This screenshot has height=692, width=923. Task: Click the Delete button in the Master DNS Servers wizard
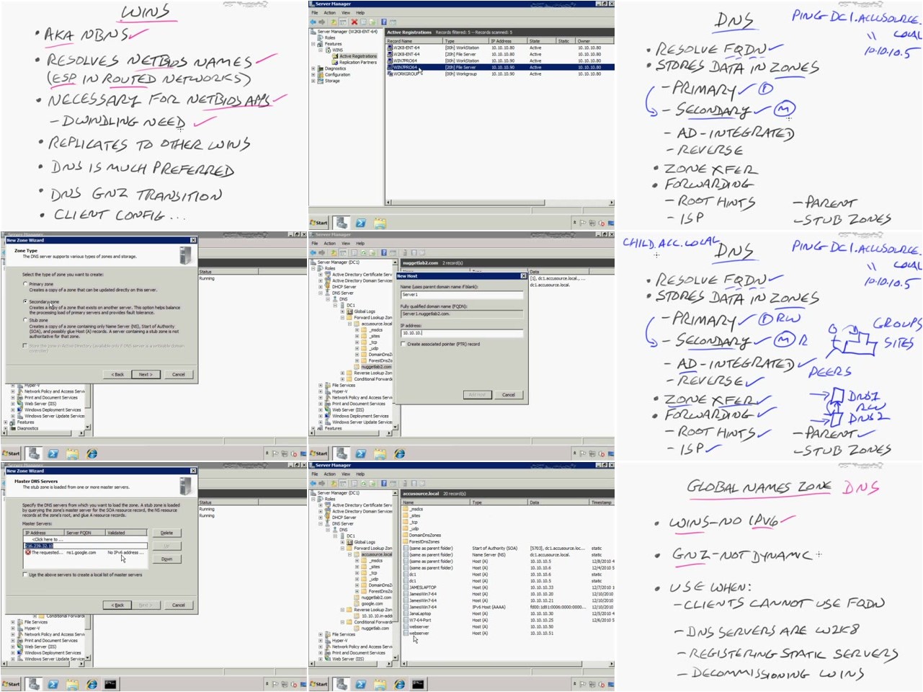[166, 533]
